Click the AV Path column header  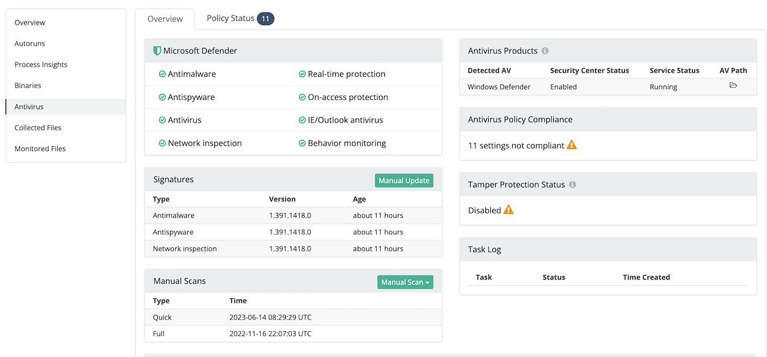(734, 70)
